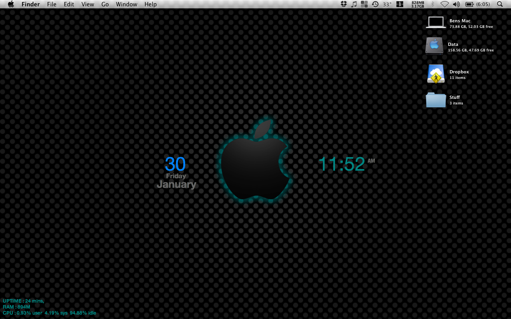
Task: Open Spotlight search
Action: point(500,4)
